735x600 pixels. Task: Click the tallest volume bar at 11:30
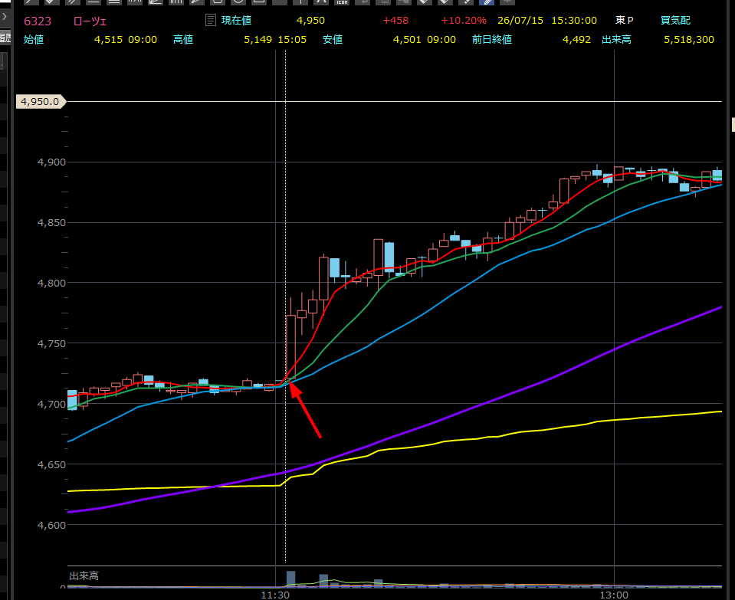click(290, 579)
